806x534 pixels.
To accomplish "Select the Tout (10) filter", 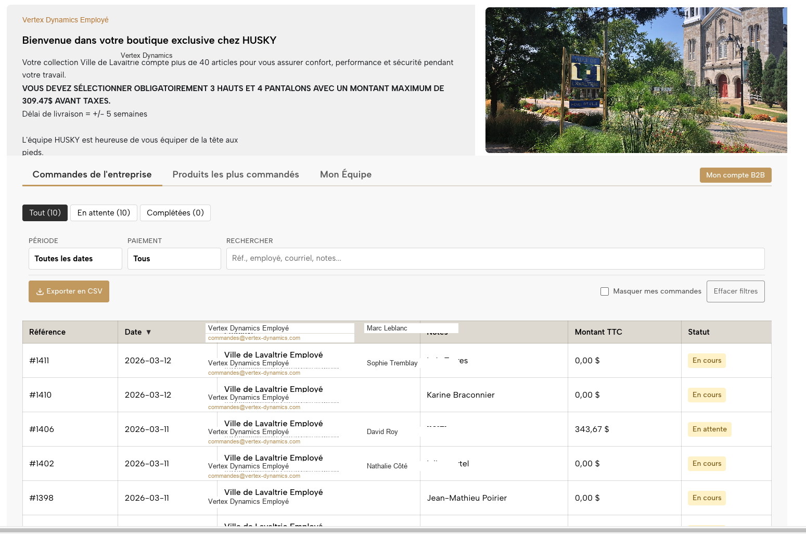I will tap(45, 213).
